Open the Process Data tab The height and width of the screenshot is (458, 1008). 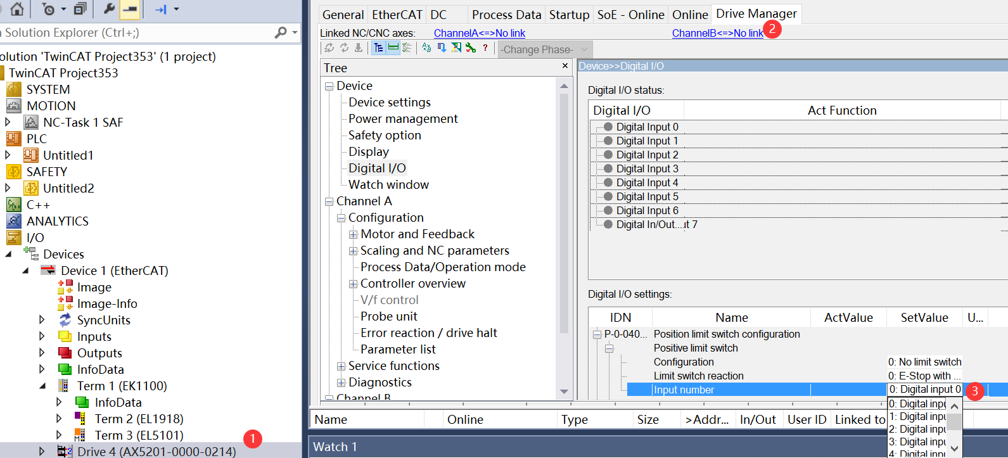507,15
